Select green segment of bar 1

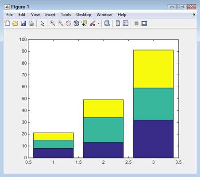tap(54, 144)
